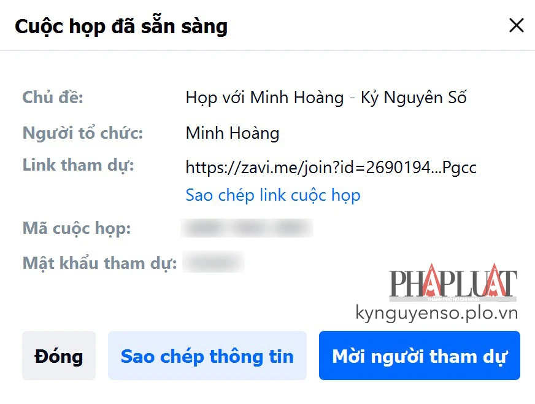Click Sao chép link cuộc họp
Viewport: 535px width, 404px height.
[x=273, y=195]
